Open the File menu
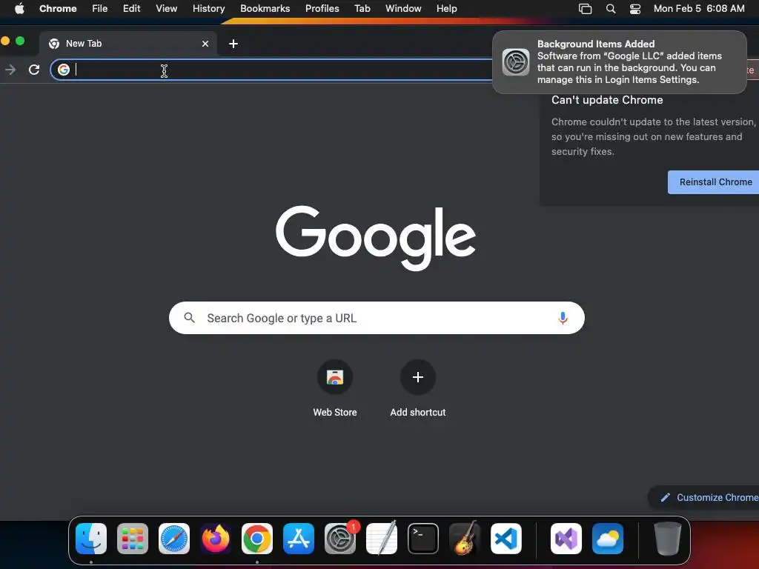The width and height of the screenshot is (759, 569). 100,9
